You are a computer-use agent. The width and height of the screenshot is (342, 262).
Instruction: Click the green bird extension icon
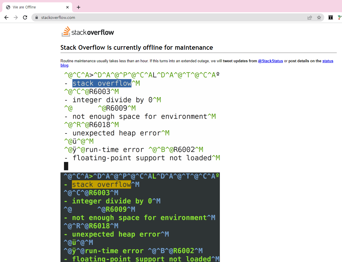click(340, 17)
